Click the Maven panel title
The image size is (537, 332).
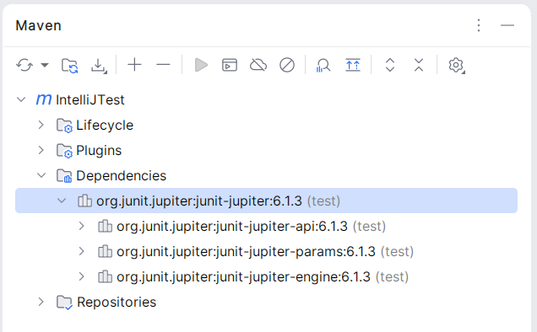point(38,25)
